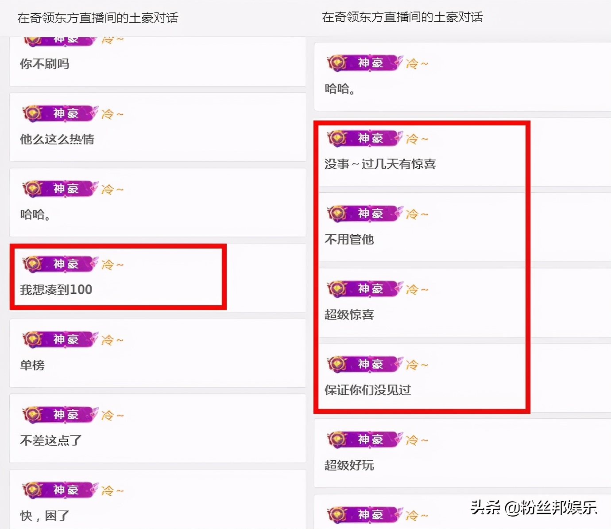Image resolution: width=611 pixels, height=529 pixels.
Task: Click the 神豪 badge above "超级好玩"
Action: click(x=365, y=440)
